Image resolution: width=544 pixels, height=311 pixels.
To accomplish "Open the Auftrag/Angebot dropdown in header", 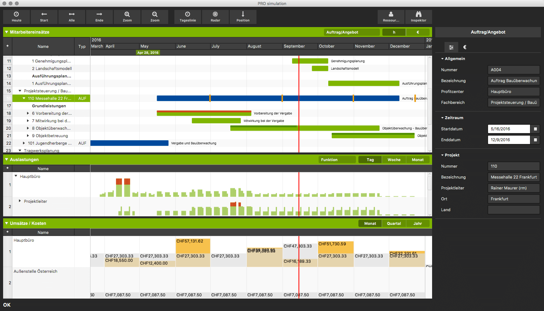I will point(352,32).
